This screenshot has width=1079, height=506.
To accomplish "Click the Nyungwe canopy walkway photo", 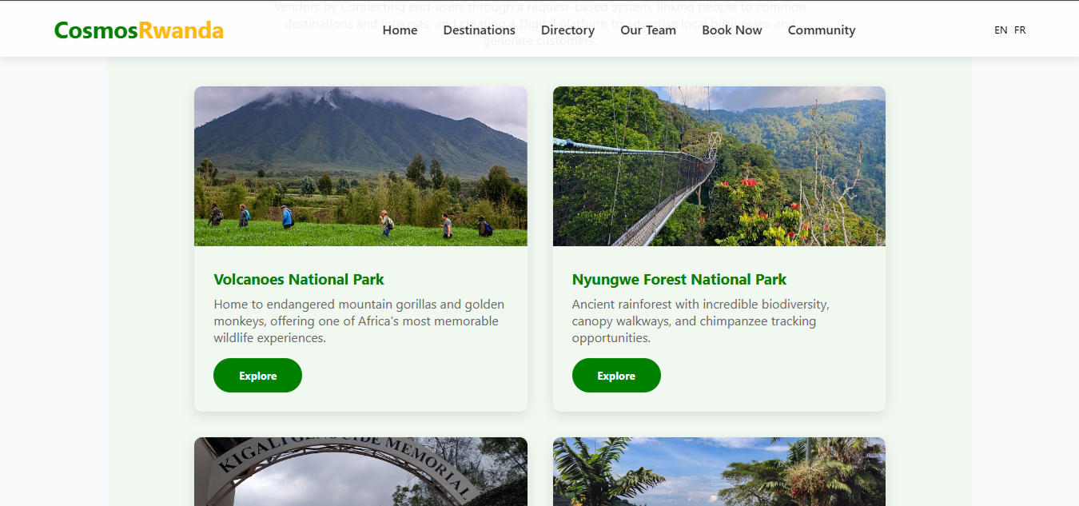I will pos(719,166).
